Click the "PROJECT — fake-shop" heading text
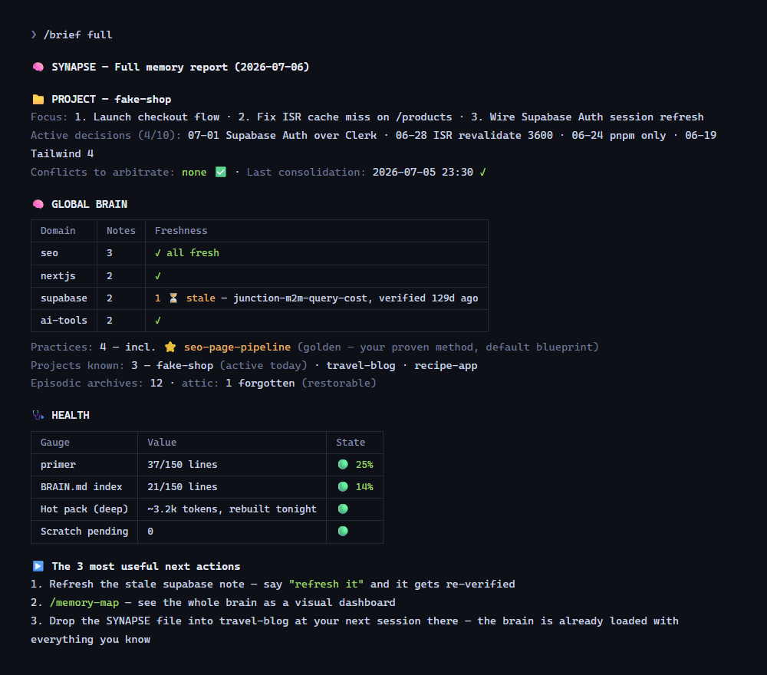 [x=111, y=99]
